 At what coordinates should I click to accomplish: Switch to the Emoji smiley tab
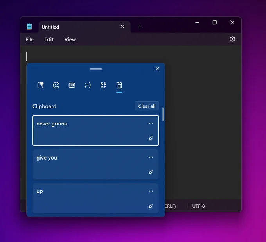(x=56, y=85)
